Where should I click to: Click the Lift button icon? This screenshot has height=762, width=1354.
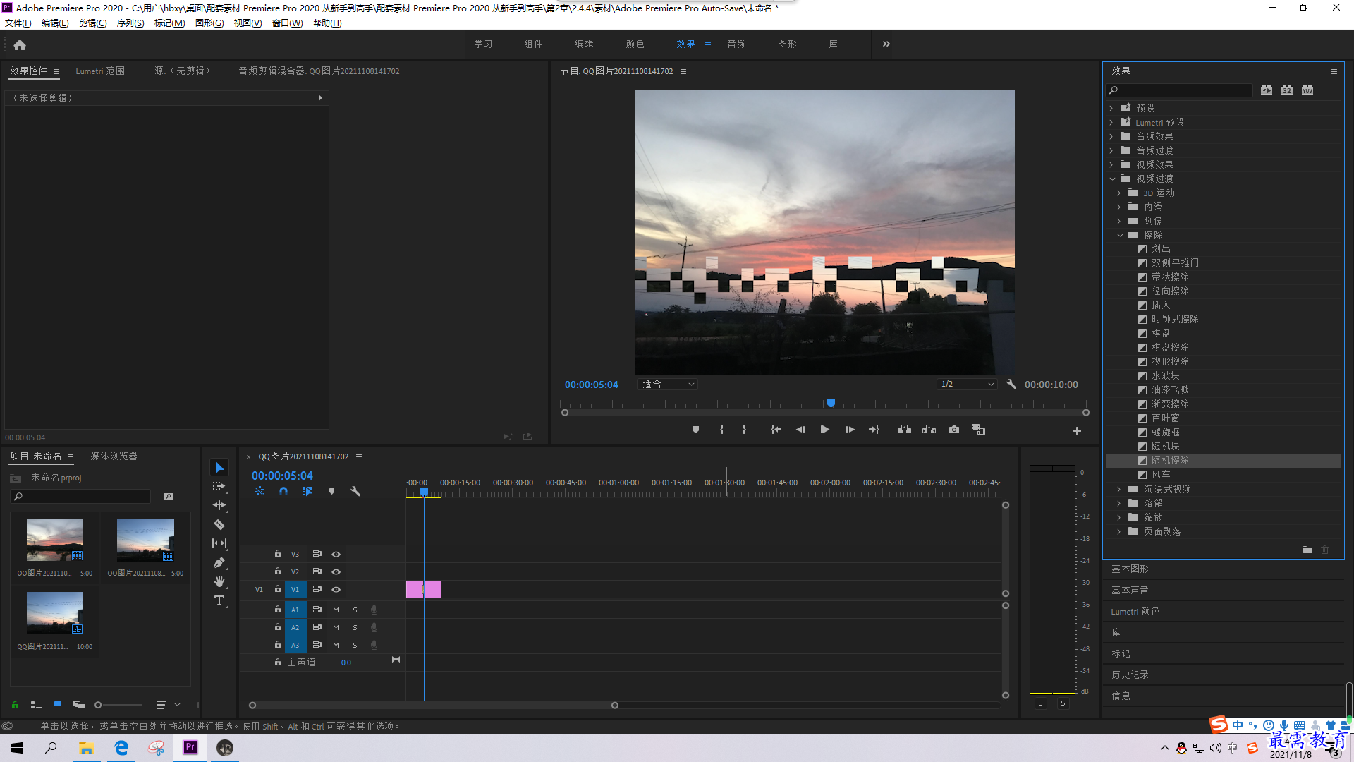pos(904,430)
